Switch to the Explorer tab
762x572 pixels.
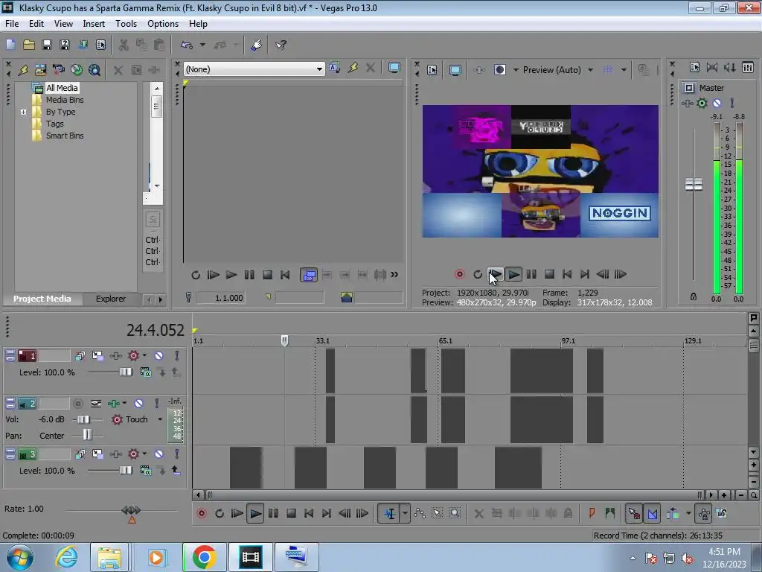[110, 299]
